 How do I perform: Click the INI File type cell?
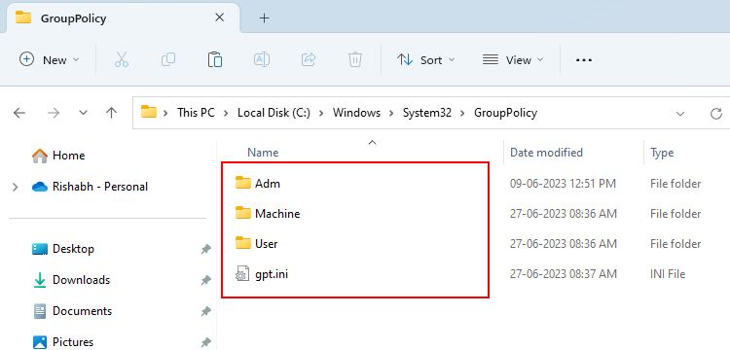(x=668, y=274)
